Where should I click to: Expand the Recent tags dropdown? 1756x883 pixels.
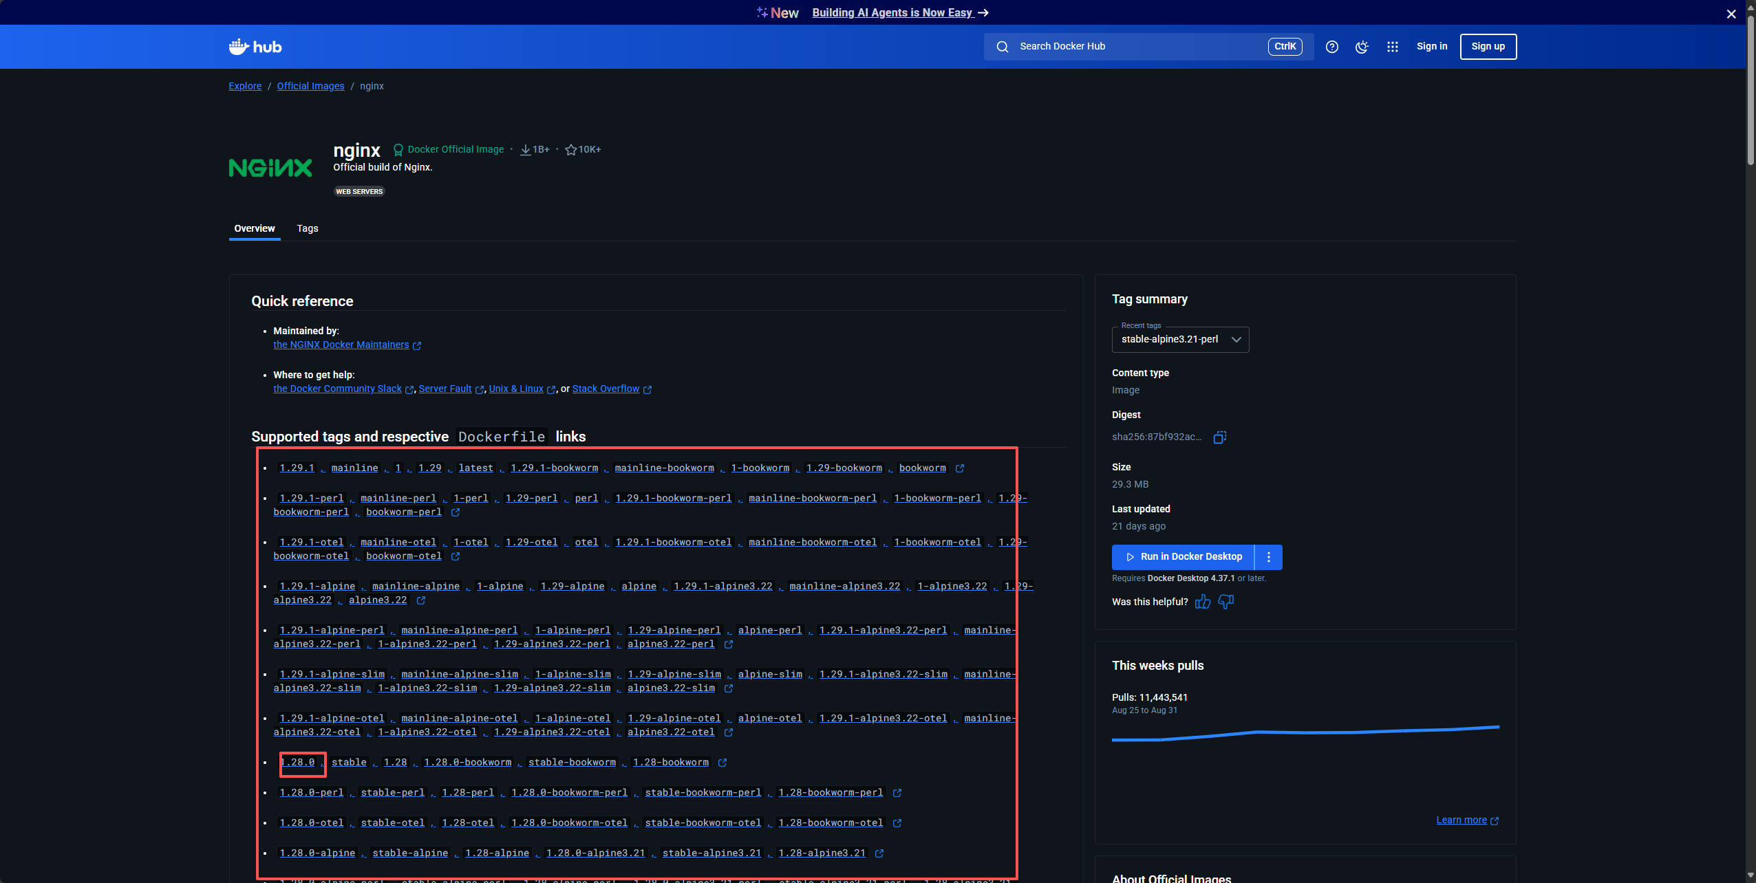1180,340
